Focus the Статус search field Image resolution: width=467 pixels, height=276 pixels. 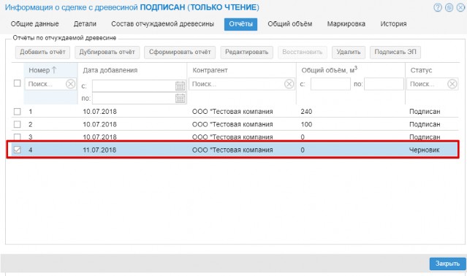coord(428,84)
